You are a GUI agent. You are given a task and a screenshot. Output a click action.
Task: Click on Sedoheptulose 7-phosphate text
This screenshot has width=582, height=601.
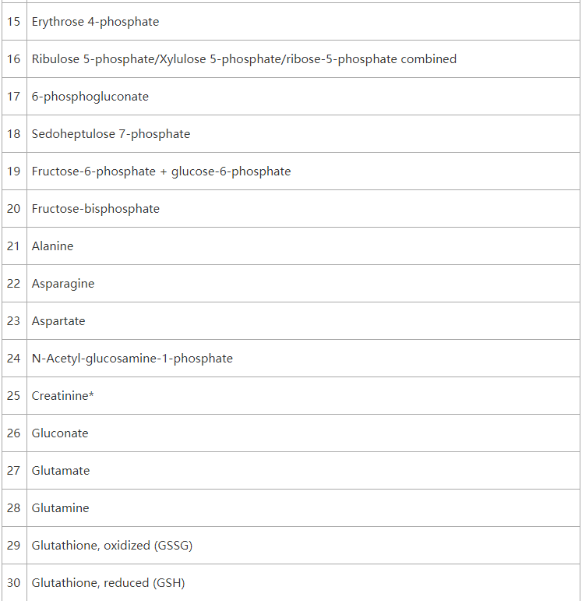point(111,134)
